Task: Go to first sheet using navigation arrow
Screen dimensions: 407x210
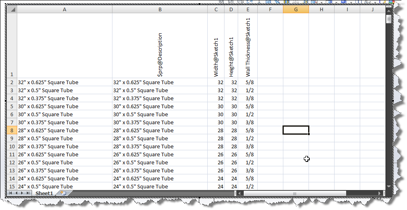Action: point(11,193)
